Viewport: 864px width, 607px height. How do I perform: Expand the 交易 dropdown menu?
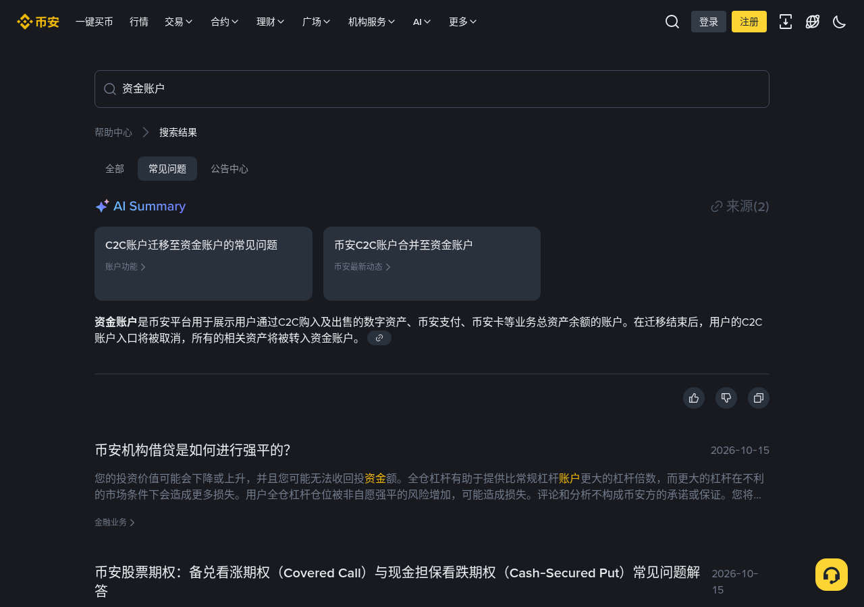click(179, 22)
